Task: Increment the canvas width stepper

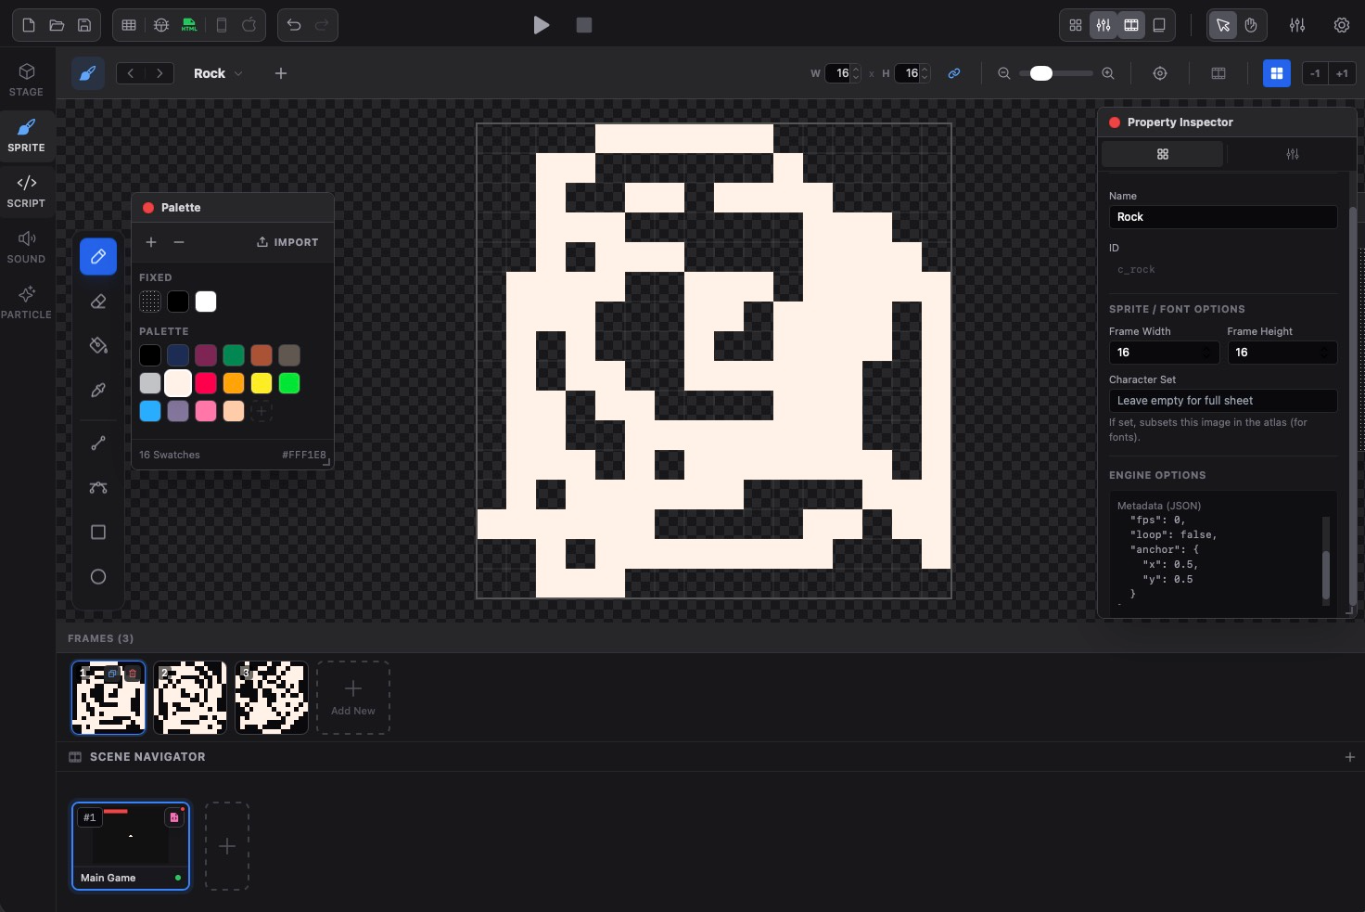Action: [x=856, y=70]
